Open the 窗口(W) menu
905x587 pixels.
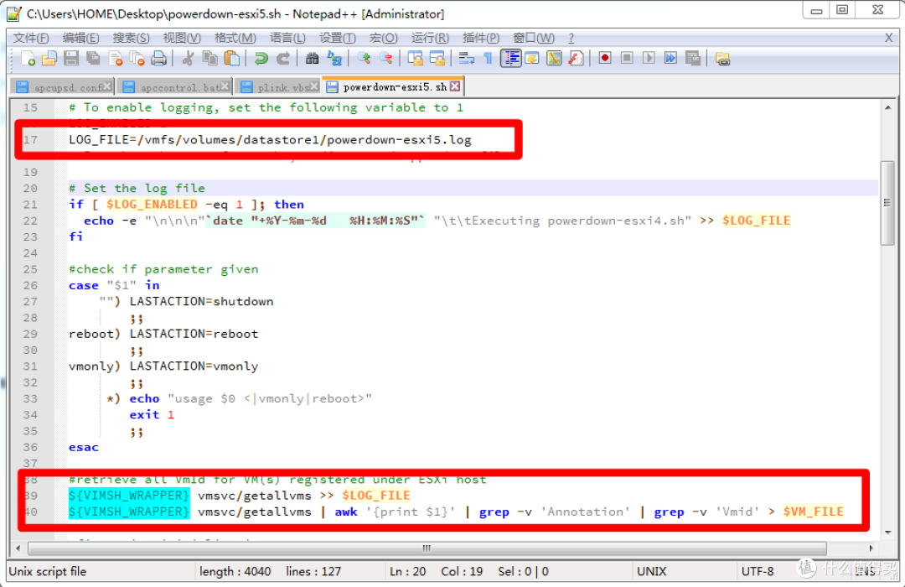click(x=534, y=38)
